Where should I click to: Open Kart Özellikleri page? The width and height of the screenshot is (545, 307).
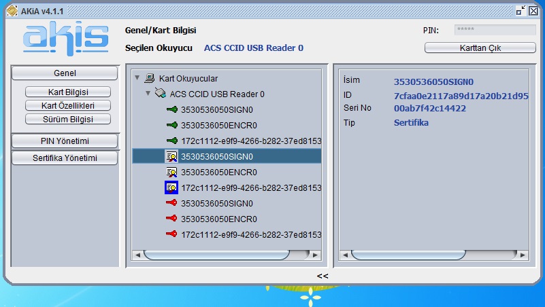tap(67, 105)
